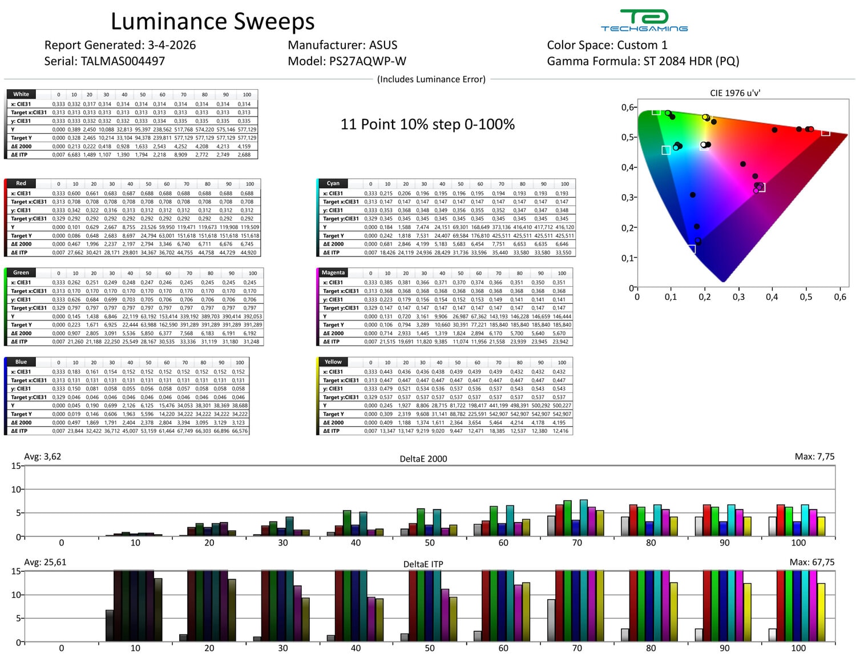The height and width of the screenshot is (662, 856).
Task: Select the White table header label
Action: (21, 94)
